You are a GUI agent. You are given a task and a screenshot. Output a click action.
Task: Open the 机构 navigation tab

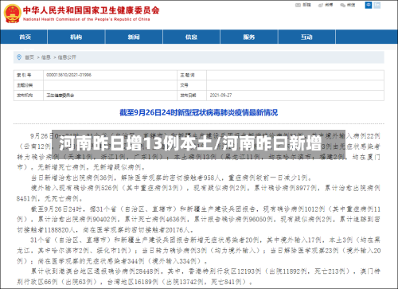[76, 37]
